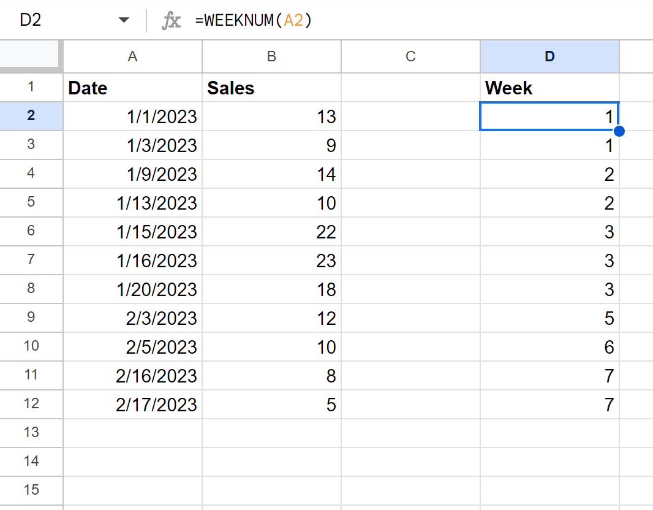
Task: Select sales value 14 cell
Action: pyautogui.click(x=271, y=173)
